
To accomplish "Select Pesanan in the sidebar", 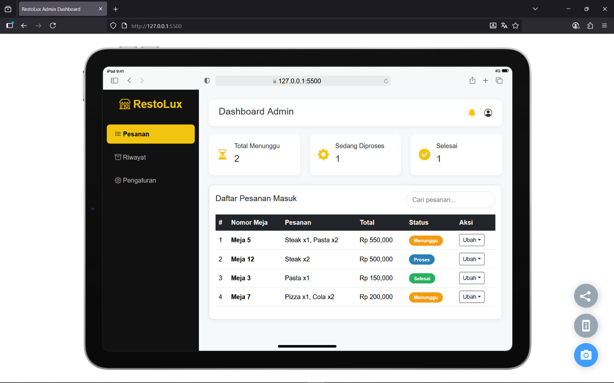I will coord(150,134).
